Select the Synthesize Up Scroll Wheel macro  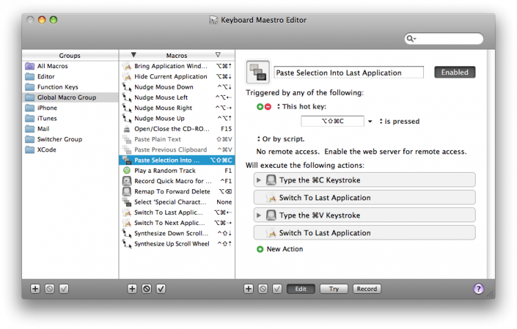click(x=177, y=244)
